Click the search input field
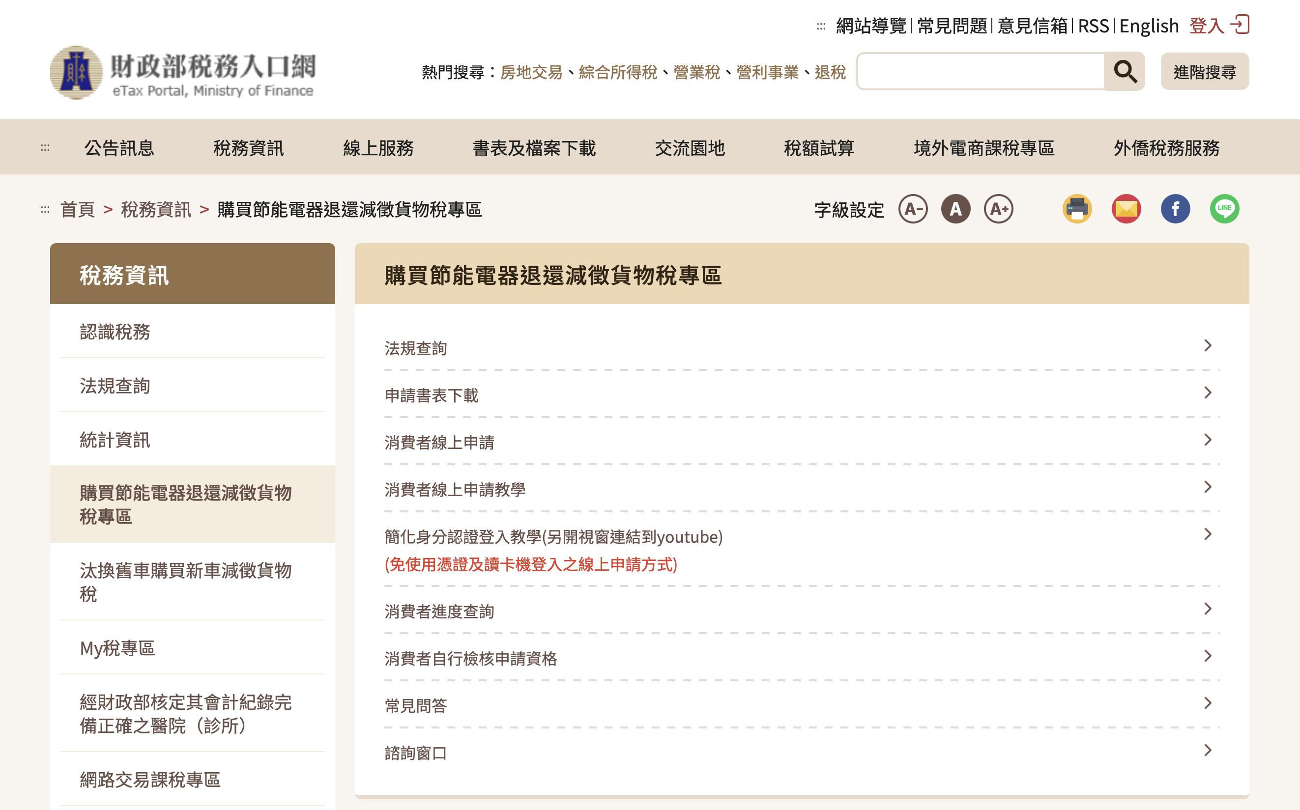 [x=981, y=71]
